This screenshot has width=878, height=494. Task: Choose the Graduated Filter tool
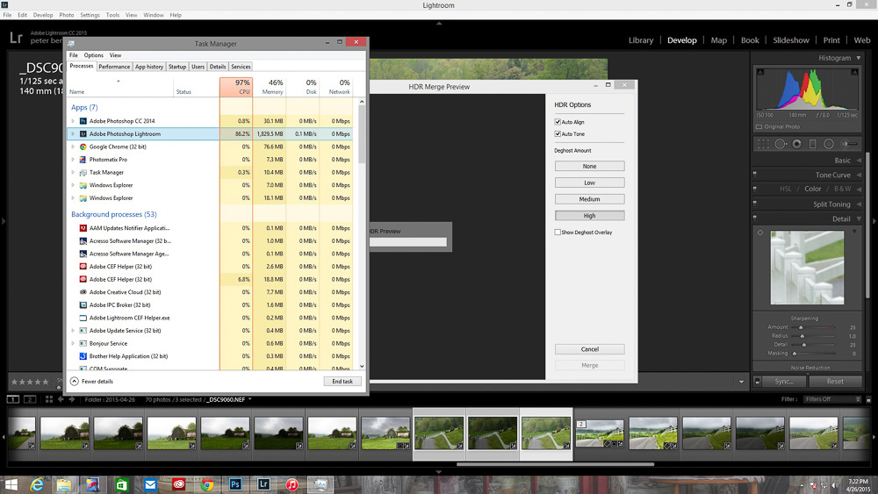[x=813, y=144]
